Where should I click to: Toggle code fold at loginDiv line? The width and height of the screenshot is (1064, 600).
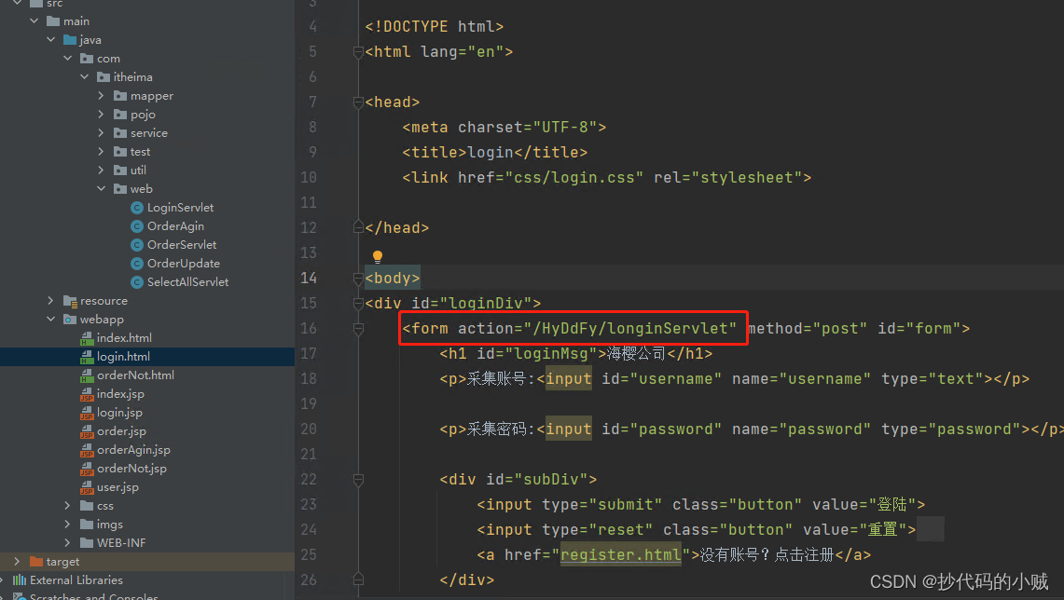pos(358,303)
